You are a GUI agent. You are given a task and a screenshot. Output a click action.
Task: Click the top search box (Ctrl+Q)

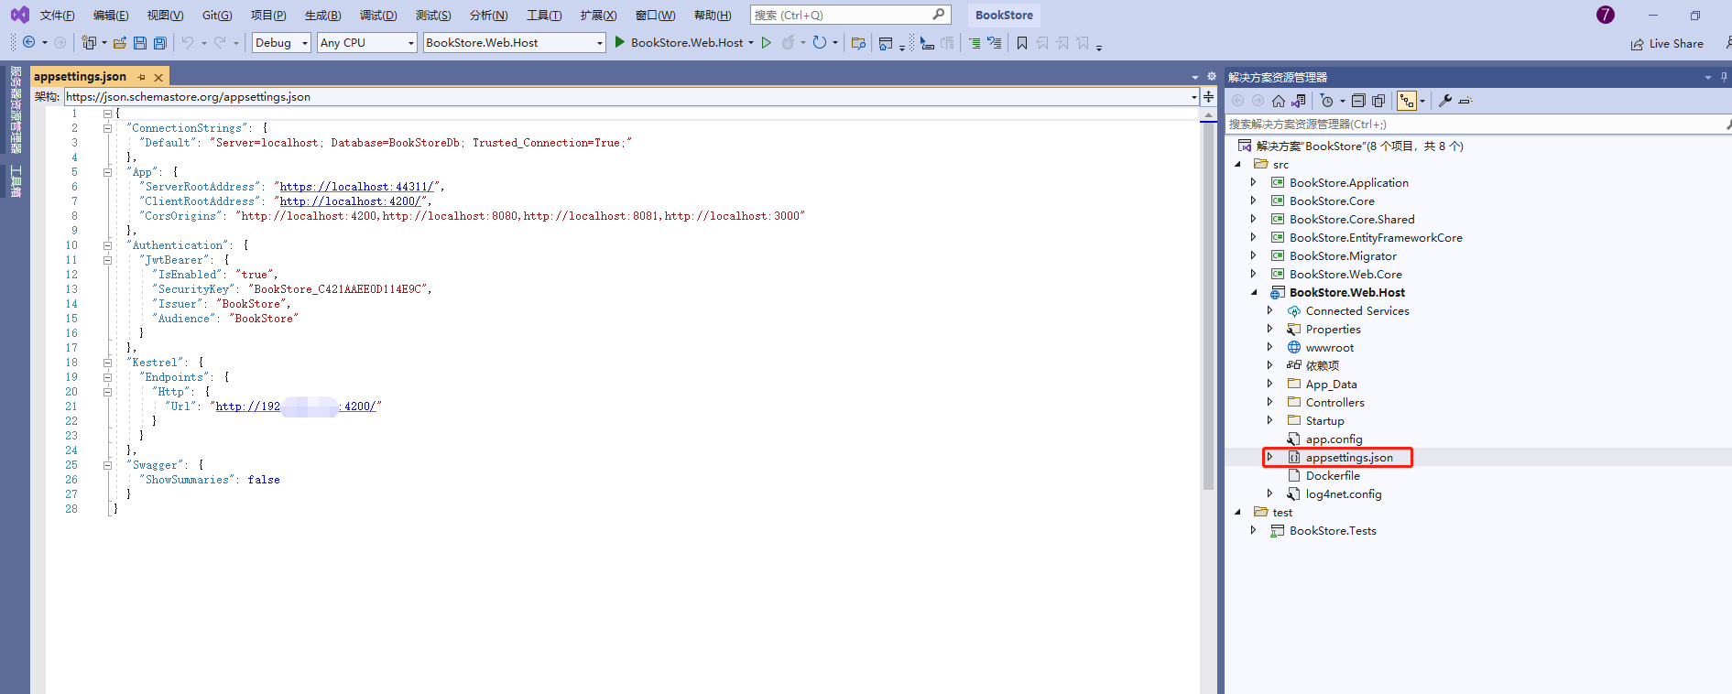coord(850,15)
